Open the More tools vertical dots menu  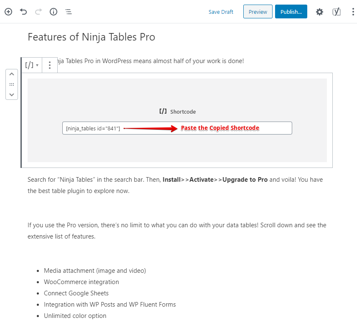click(353, 12)
